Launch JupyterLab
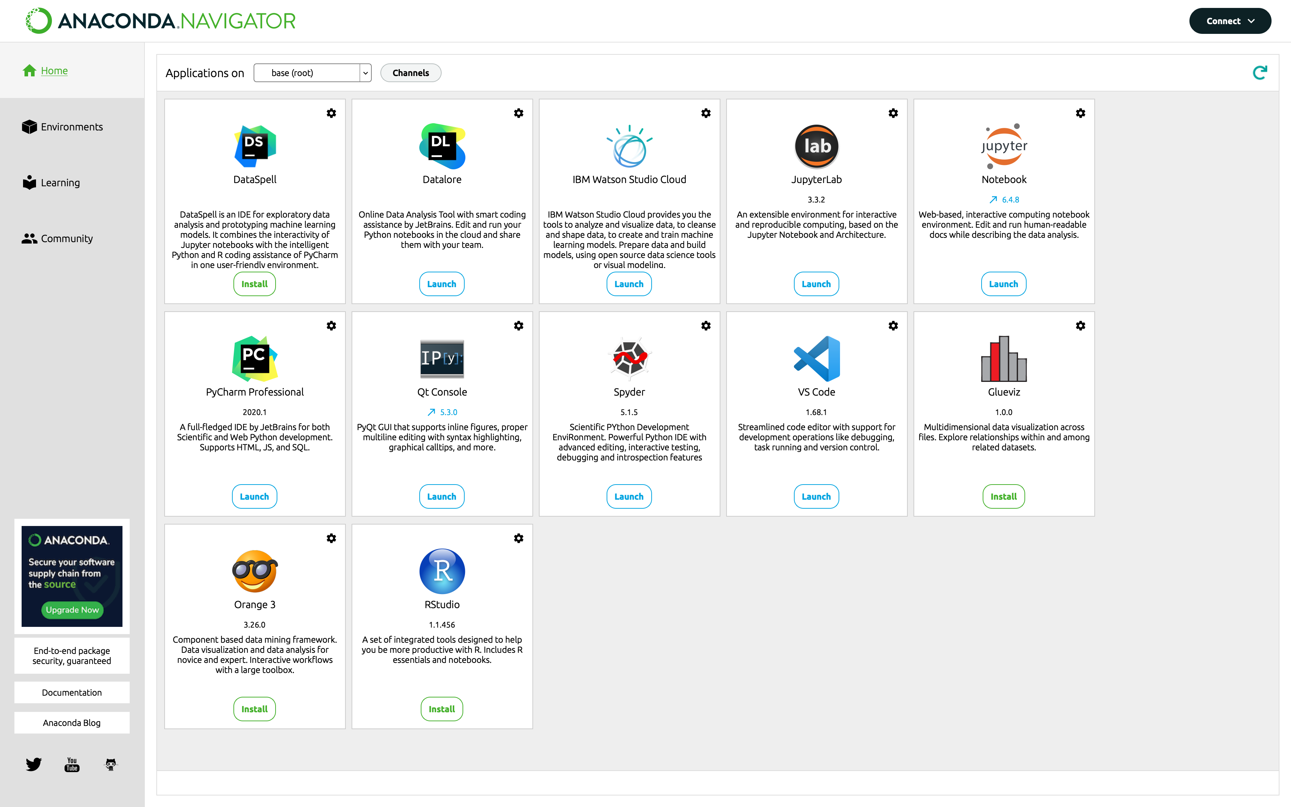1291x807 pixels. click(x=816, y=284)
